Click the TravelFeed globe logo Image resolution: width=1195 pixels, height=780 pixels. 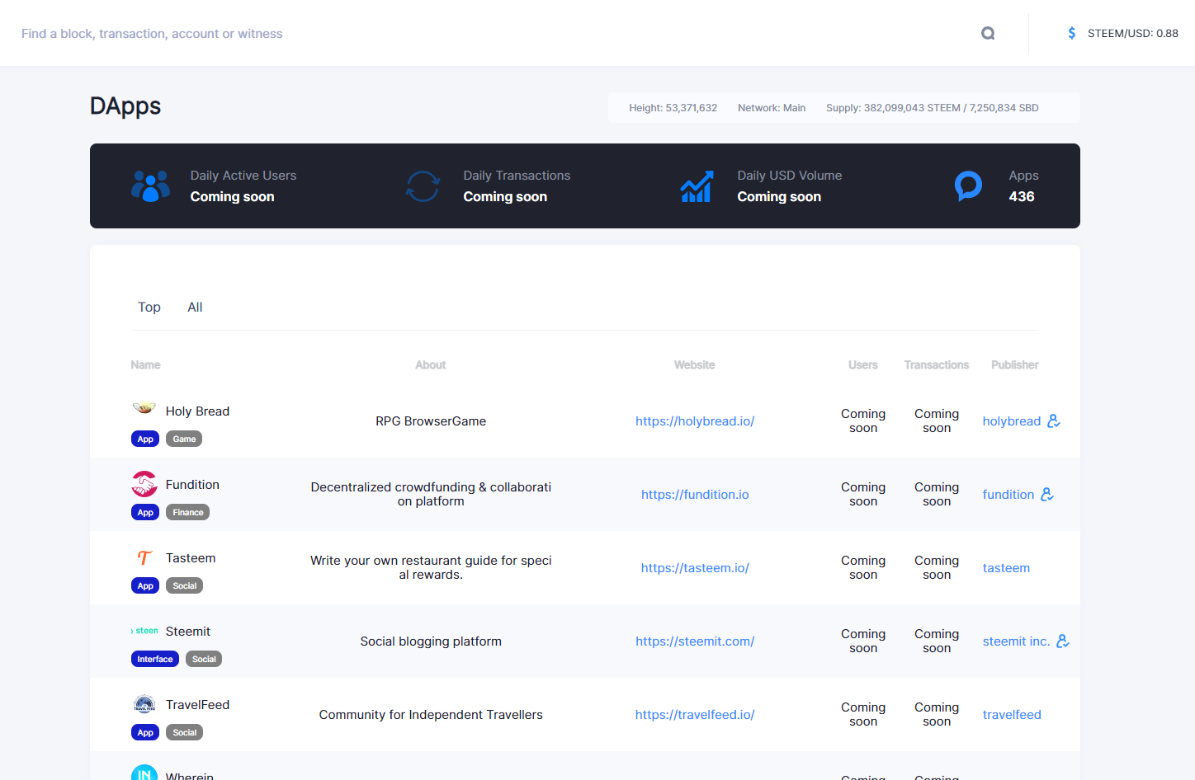point(144,704)
